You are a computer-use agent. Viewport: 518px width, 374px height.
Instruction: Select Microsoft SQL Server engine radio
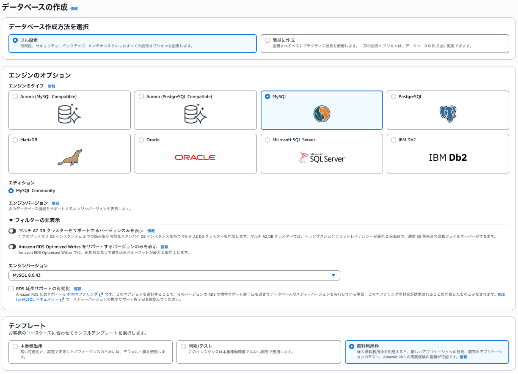(267, 140)
